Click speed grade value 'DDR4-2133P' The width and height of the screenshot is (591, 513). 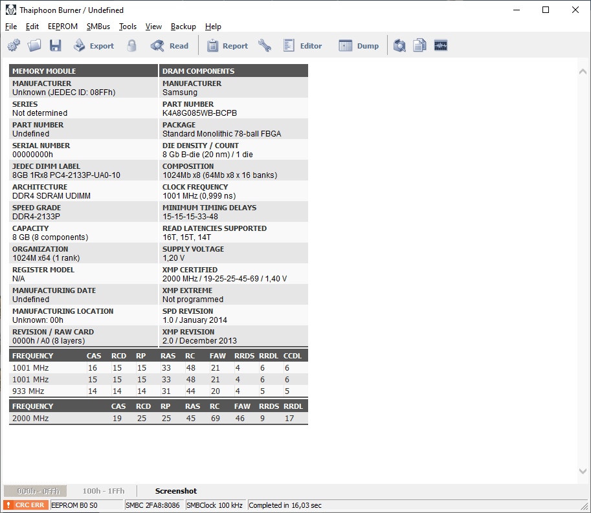coord(36,217)
